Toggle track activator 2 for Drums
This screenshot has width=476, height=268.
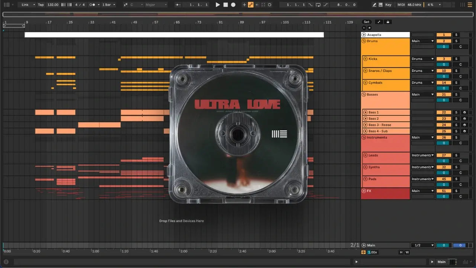tap(444, 41)
